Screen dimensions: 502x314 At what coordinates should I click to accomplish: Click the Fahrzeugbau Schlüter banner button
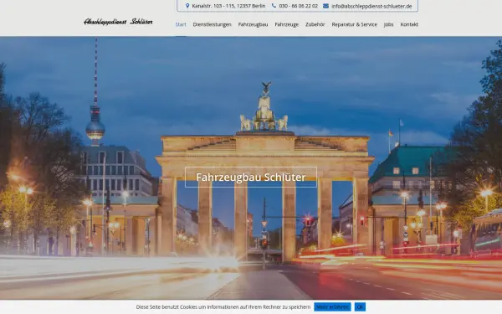[x=251, y=178]
